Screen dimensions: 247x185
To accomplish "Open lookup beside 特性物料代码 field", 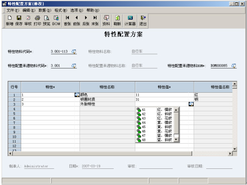I will [x=74, y=51].
